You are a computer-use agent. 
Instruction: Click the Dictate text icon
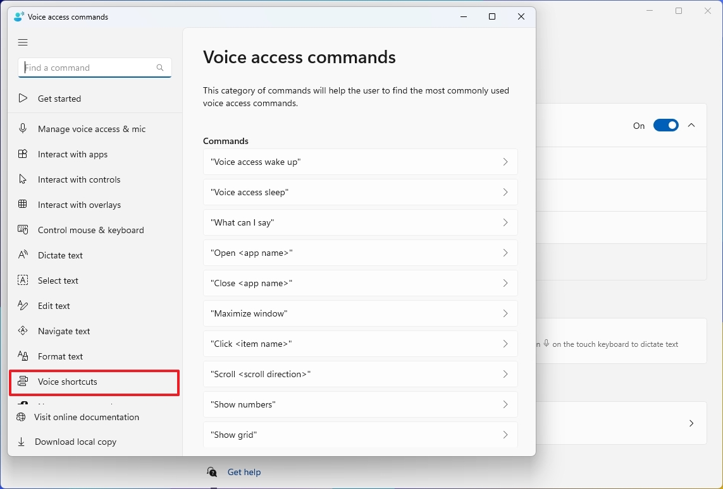coord(23,255)
